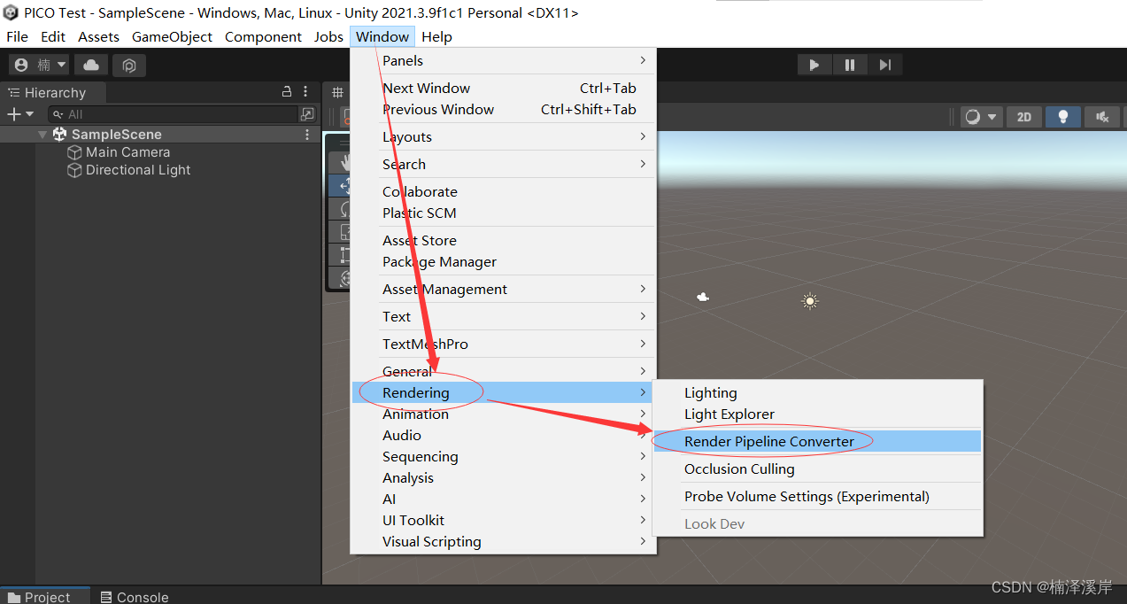Expand the Animation submenu
The width and height of the screenshot is (1127, 604).
click(x=503, y=414)
